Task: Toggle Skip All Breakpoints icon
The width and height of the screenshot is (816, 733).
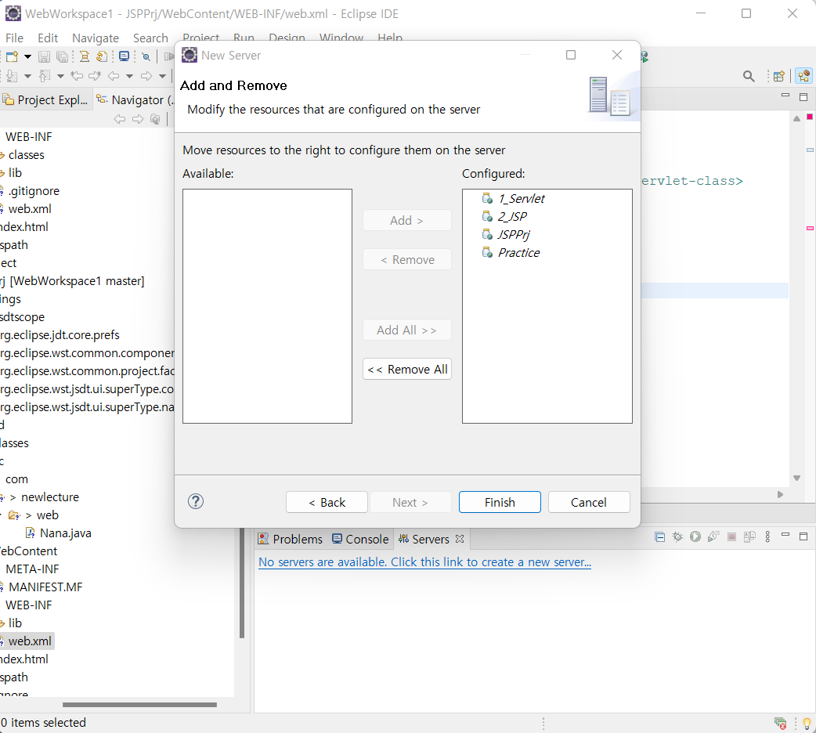Action: (146, 56)
